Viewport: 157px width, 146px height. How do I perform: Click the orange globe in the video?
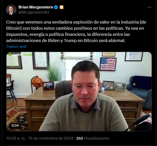tap(37, 82)
